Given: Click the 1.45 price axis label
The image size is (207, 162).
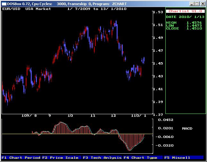Looking at the screenshot, I should [x=158, y=63].
